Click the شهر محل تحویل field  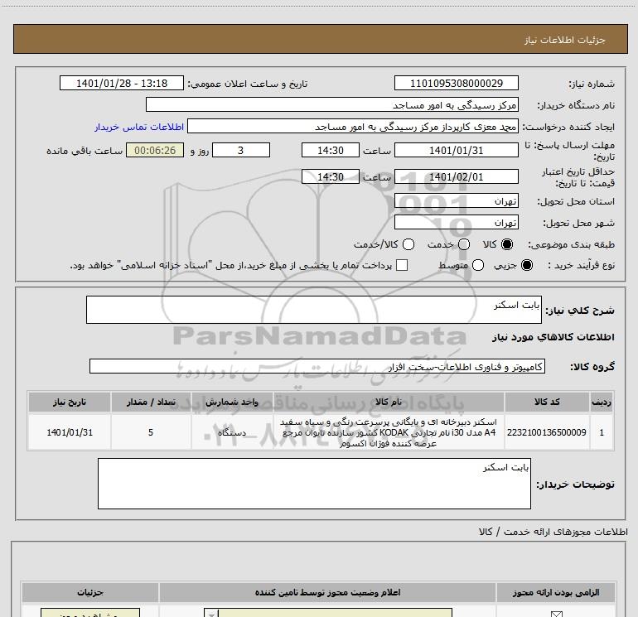tap(456, 223)
